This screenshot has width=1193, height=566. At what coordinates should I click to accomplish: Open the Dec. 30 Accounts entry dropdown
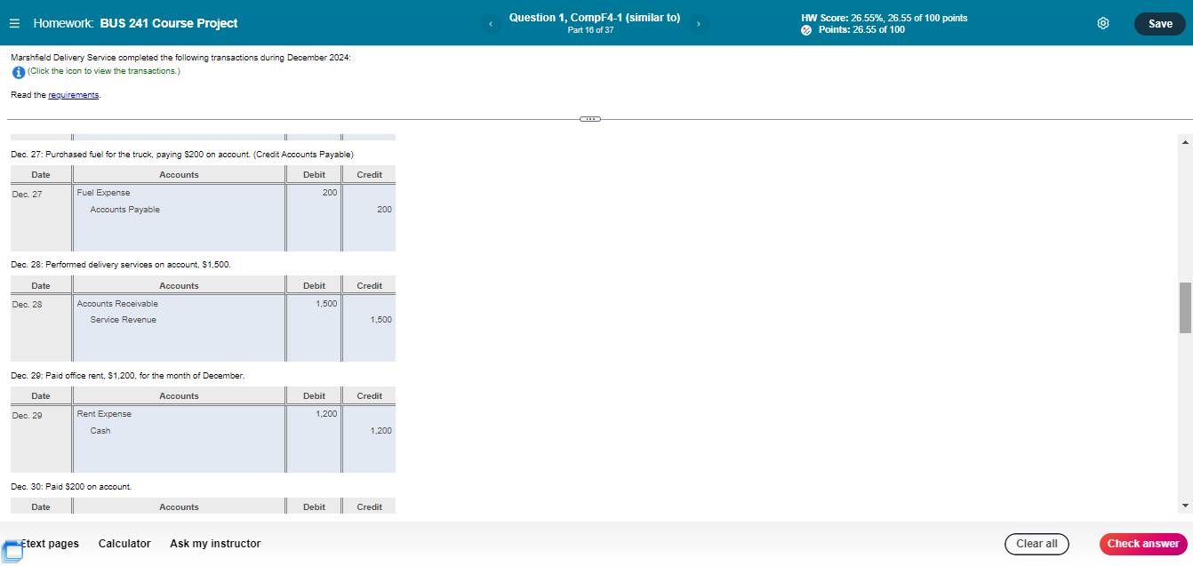178,516
